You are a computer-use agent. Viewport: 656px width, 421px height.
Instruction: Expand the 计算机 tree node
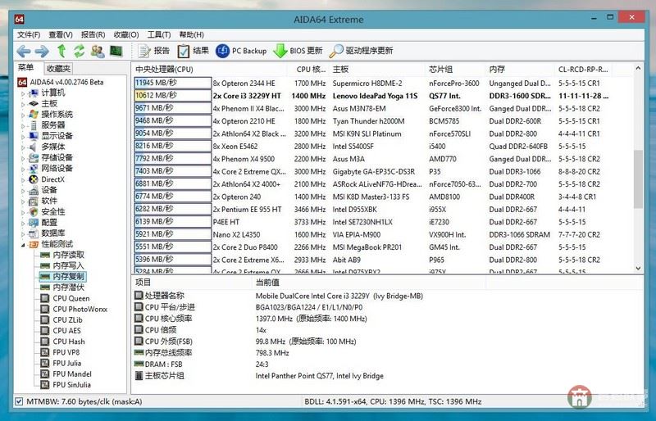tap(23, 93)
